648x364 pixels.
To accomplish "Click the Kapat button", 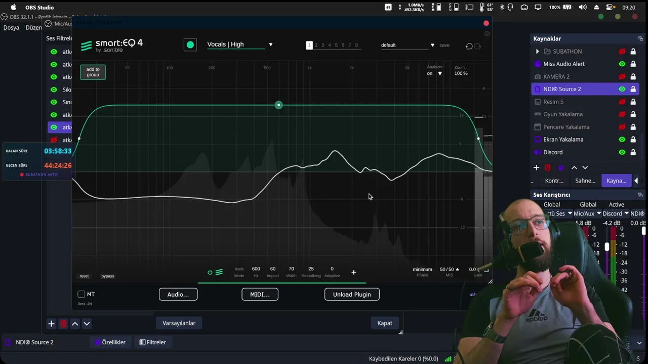I will coord(385,323).
